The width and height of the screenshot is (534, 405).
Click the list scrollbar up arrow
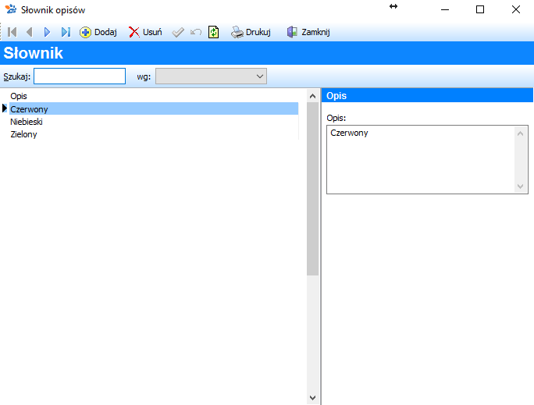[312, 96]
